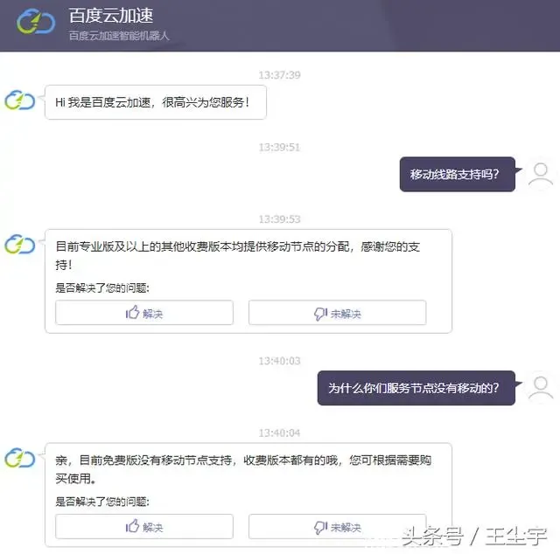Viewport: 560px width, 554px height.
Task: Click the bot avatar beside the 专业版 reply
Action: click(19, 245)
